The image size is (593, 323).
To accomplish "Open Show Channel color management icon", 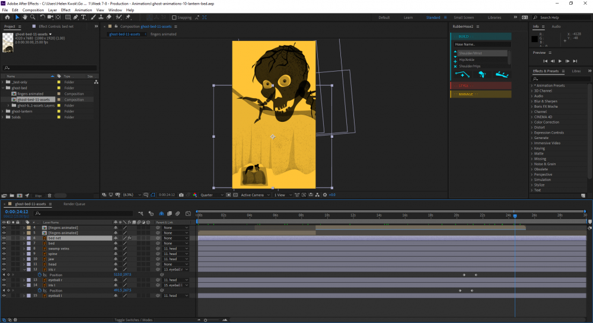I will click(195, 195).
